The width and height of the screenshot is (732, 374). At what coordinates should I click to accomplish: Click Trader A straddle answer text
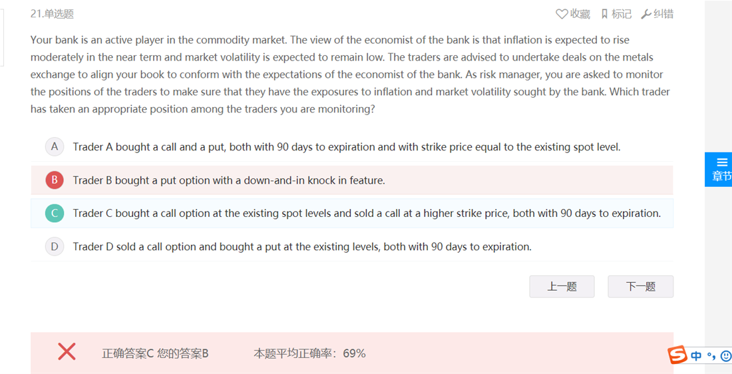tap(347, 147)
